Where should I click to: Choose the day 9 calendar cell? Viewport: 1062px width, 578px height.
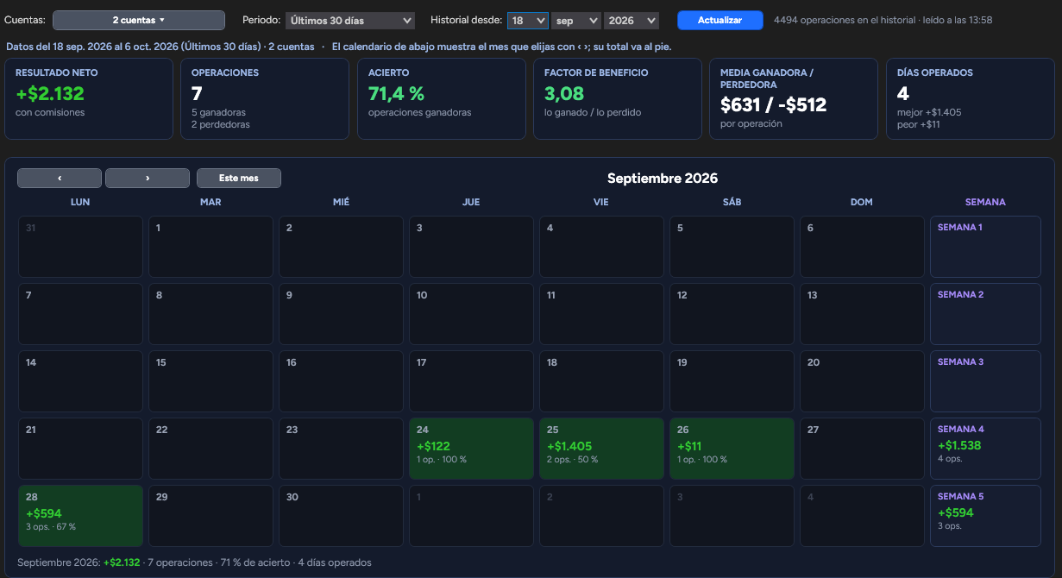(x=342, y=314)
